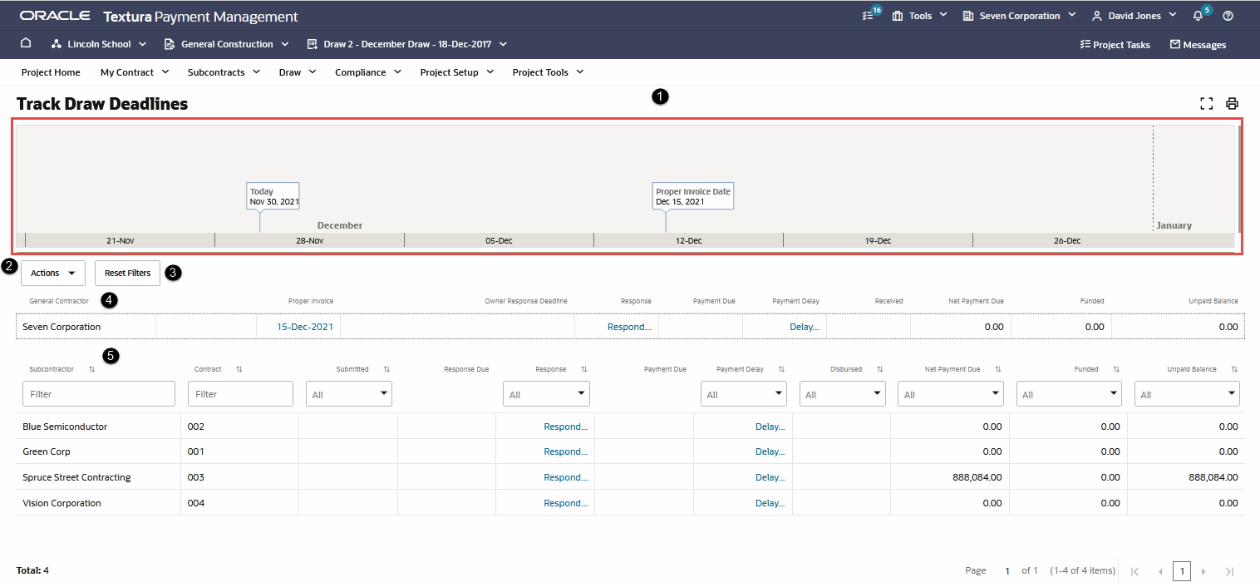Click 15-Dec-2021 proper invoice date link
Viewport: 1260px width, 587px height.
(x=305, y=327)
